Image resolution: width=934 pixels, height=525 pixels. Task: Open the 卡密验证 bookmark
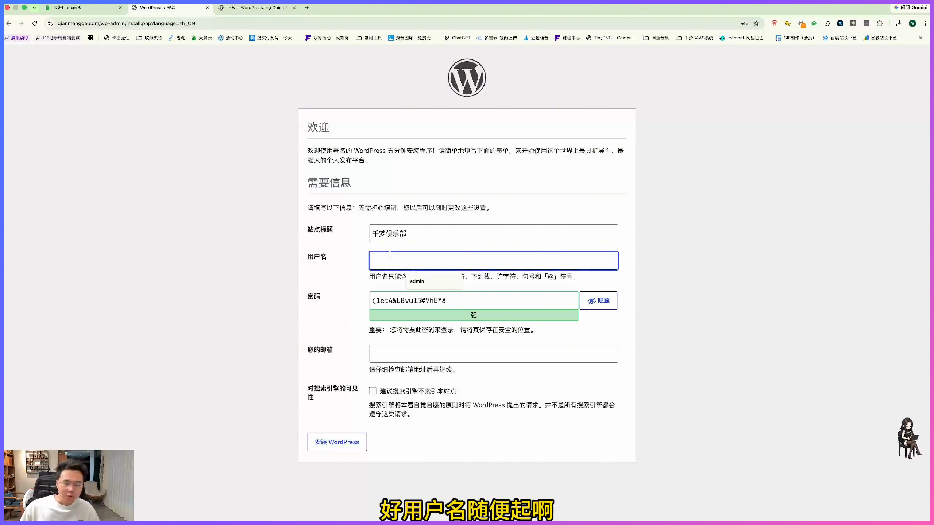pyautogui.click(x=117, y=38)
